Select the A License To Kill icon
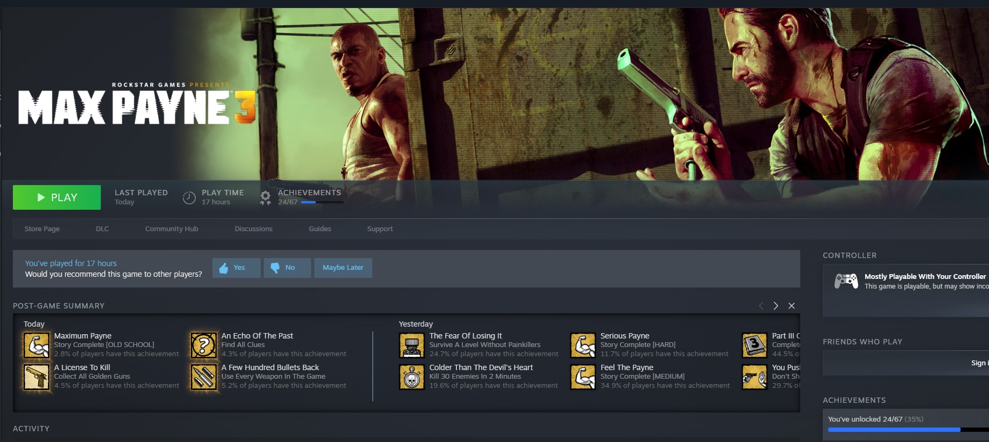This screenshot has height=442, width=989. (x=36, y=377)
